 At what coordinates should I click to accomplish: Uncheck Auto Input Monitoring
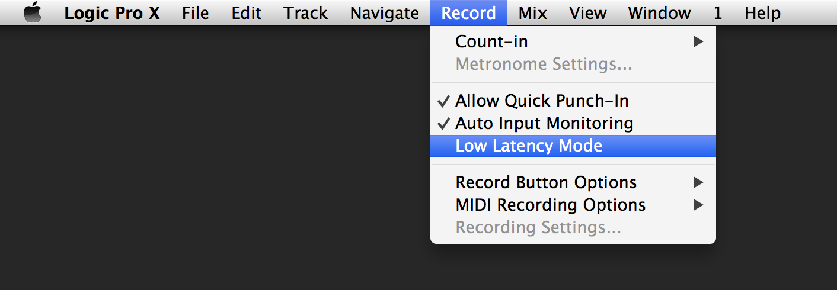[573, 124]
